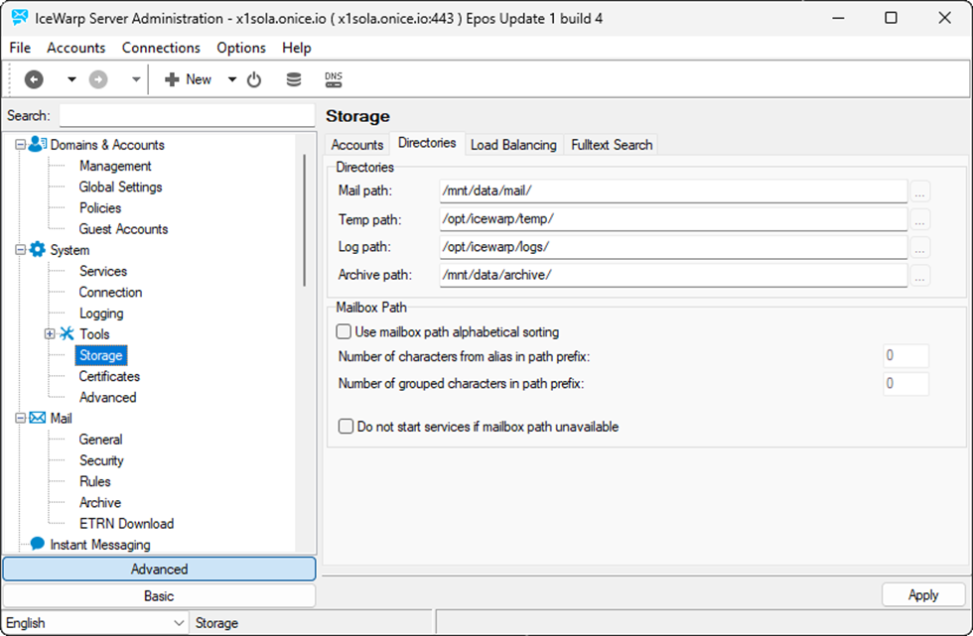Browse for Archive path with ellipsis button
The image size is (973, 636).
pos(919,276)
